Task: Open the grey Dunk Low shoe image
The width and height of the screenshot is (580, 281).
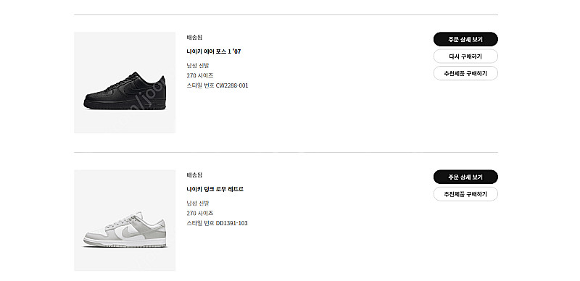Action: click(125, 220)
